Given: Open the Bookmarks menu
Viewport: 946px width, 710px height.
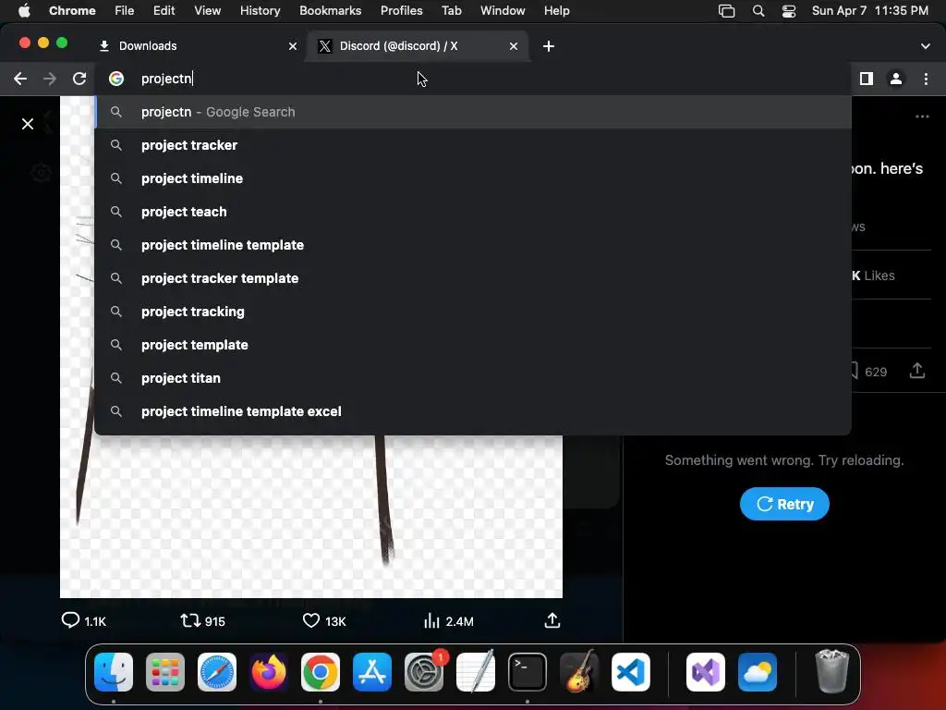Looking at the screenshot, I should pyautogui.click(x=330, y=10).
